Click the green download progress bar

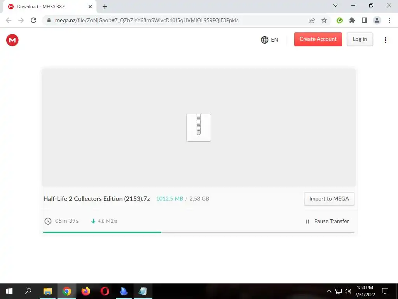102,232
